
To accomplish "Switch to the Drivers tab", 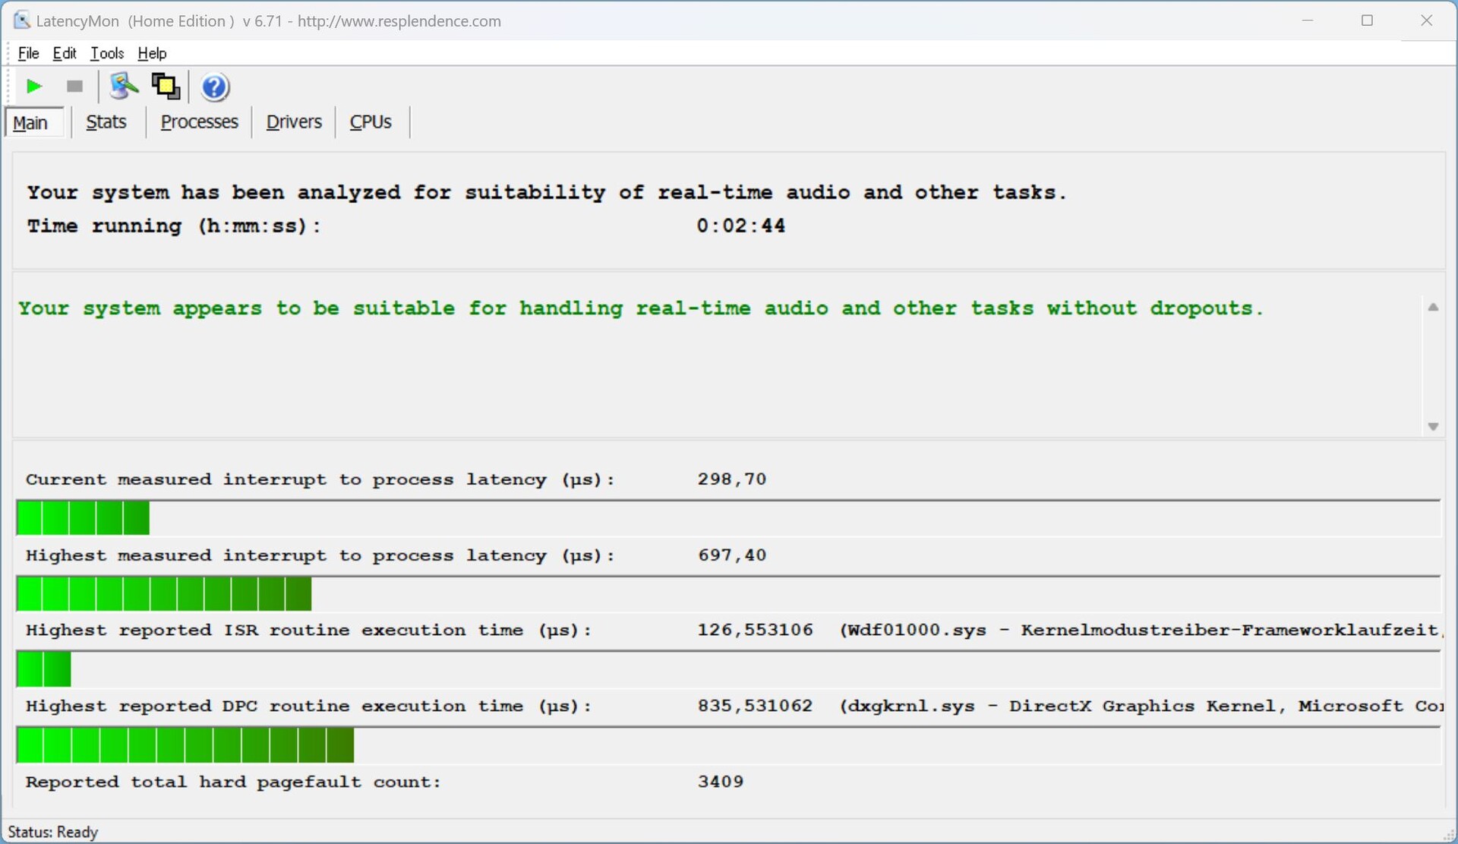I will pyautogui.click(x=294, y=122).
